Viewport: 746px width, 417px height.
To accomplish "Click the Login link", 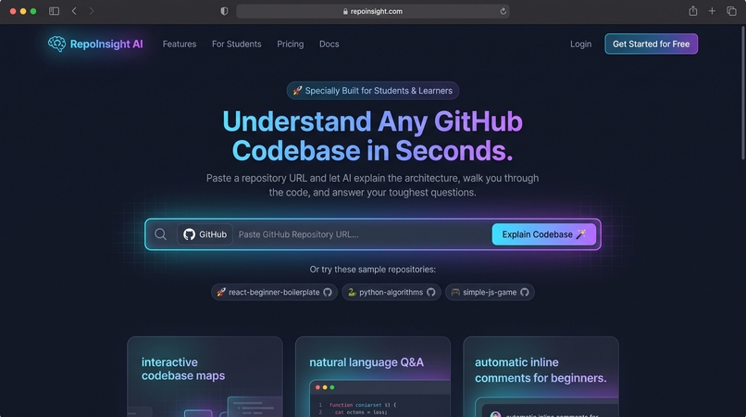I will pos(581,44).
